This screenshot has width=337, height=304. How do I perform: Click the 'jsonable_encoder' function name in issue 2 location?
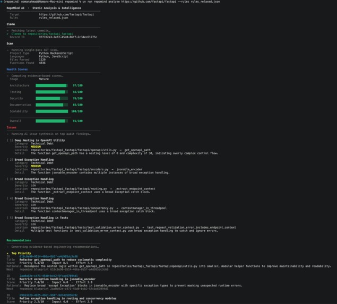pyautogui.click(x=129, y=169)
